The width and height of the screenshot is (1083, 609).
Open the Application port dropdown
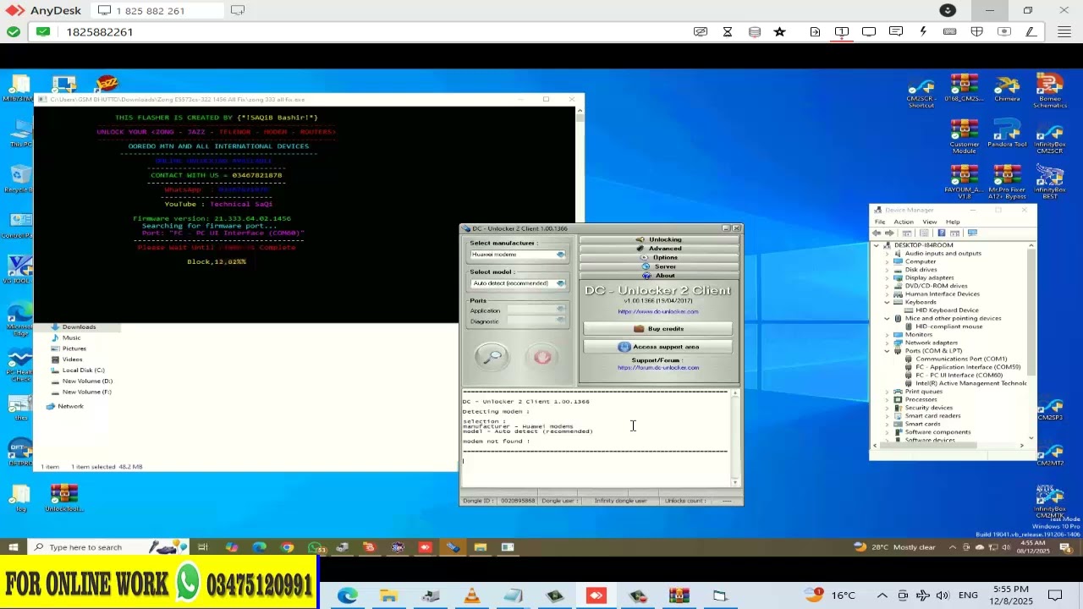click(537, 310)
